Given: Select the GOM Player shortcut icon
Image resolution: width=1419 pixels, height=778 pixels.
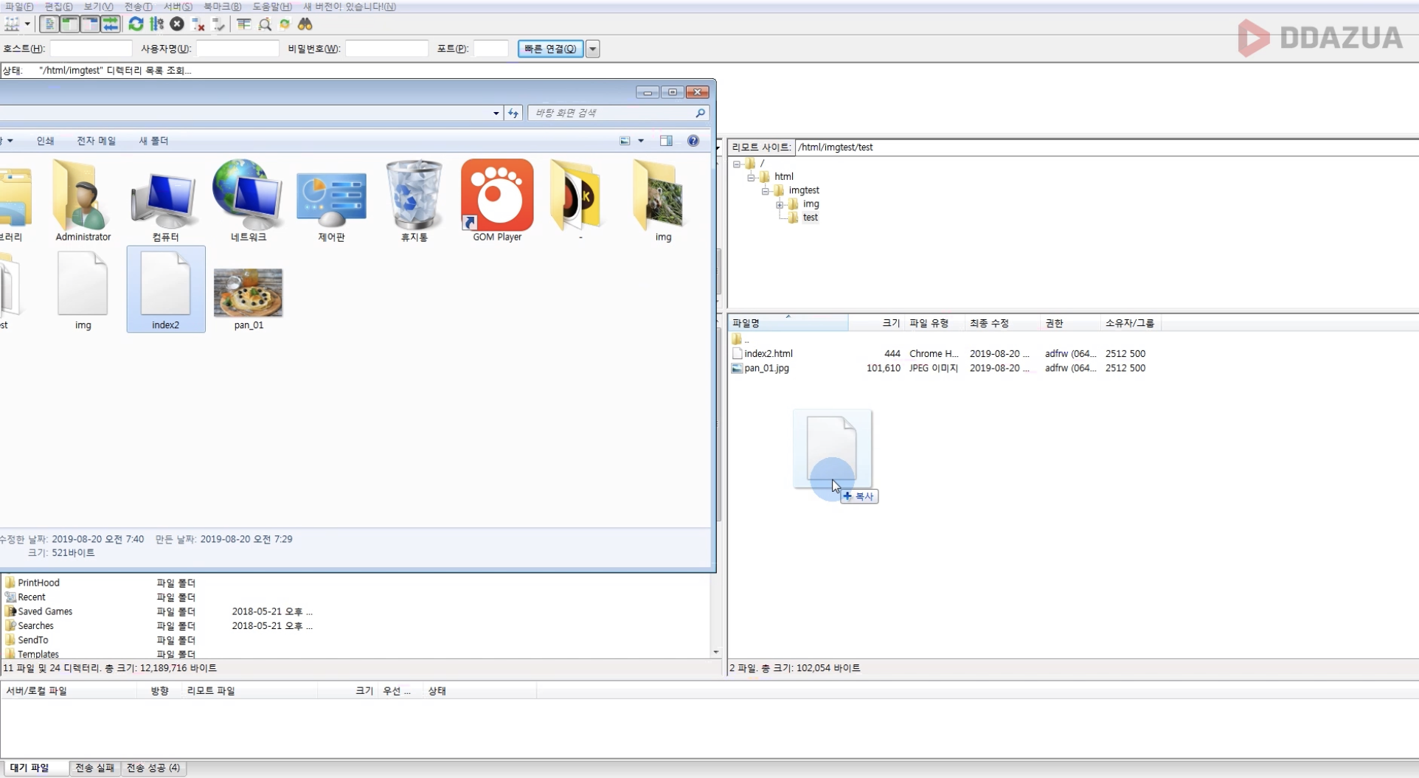Looking at the screenshot, I should [x=497, y=201].
